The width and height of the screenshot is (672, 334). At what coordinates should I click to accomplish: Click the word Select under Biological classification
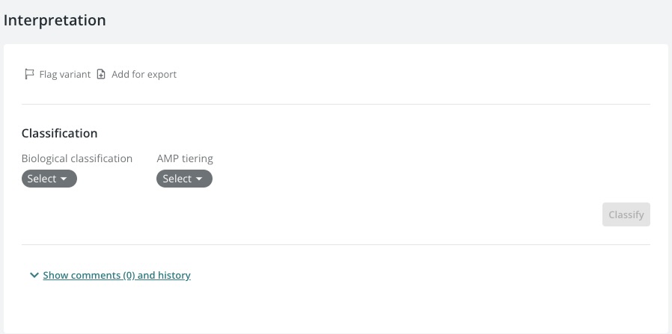pos(42,179)
